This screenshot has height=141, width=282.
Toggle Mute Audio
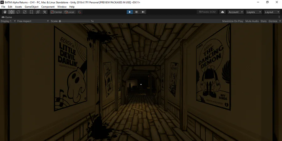point(252,21)
